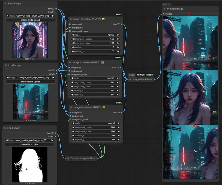Collapse the Preview Image node via its title dot
The width and height of the screenshot is (222, 185).
[164, 9]
